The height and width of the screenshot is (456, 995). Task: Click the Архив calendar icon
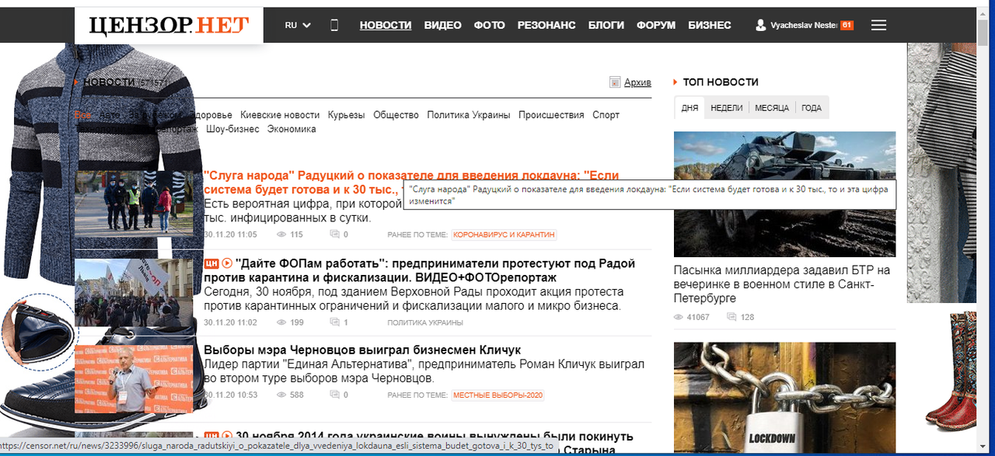[615, 82]
